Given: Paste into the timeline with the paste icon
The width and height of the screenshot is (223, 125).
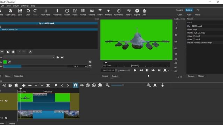Looking at the screenshot, I should coord(16,85).
